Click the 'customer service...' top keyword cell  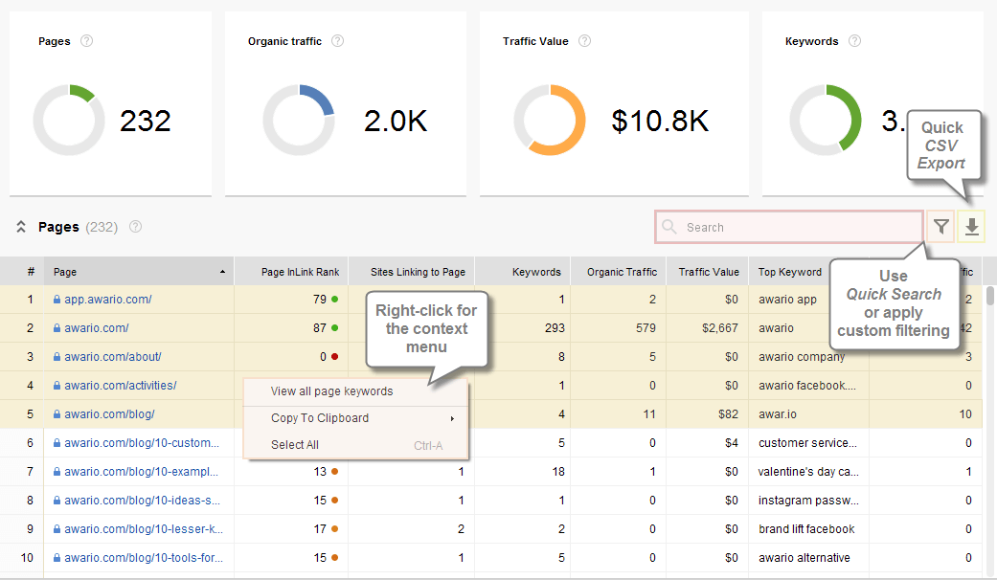point(807,443)
